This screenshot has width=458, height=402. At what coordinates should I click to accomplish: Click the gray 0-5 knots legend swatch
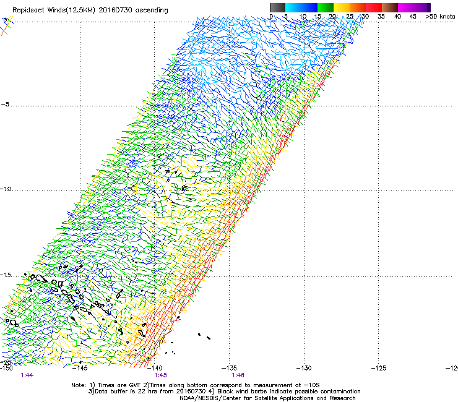point(277,7)
